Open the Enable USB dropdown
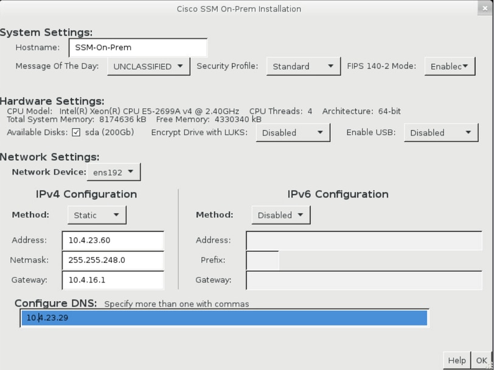Image resolution: width=494 pixels, height=370 pixels. point(441,133)
